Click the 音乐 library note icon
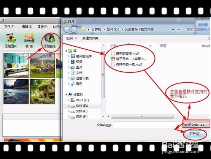 73,83
